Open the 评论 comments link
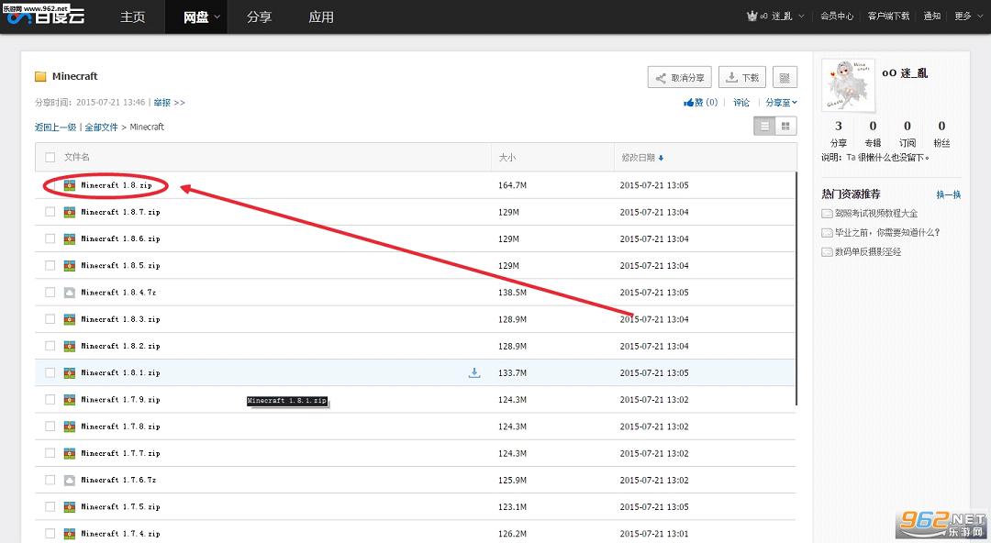 pyautogui.click(x=741, y=103)
